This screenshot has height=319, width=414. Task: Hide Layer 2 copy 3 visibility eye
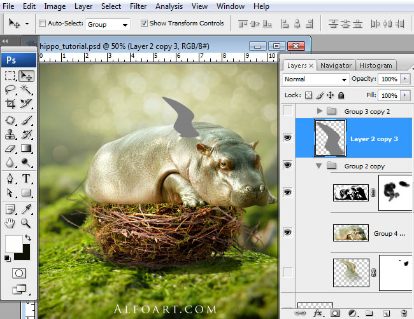(287, 138)
